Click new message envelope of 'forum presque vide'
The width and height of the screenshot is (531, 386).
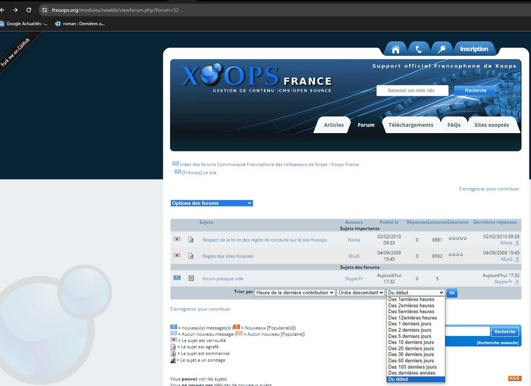click(177, 277)
